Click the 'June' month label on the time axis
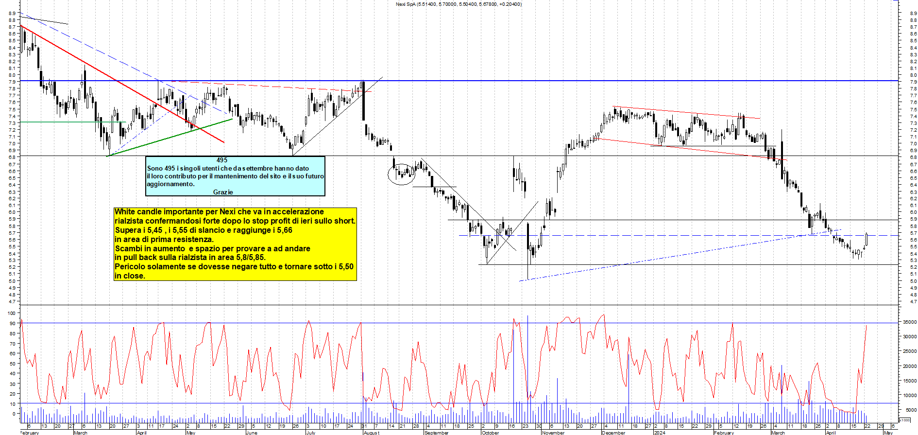The image size is (918, 435). [251, 433]
